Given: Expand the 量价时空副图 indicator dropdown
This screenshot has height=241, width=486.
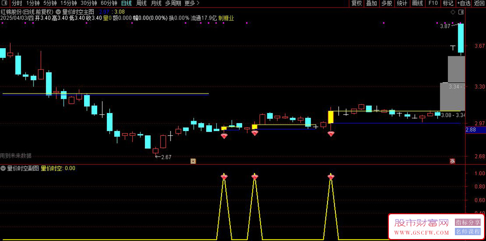Looking at the screenshot, I should pos(3,168).
